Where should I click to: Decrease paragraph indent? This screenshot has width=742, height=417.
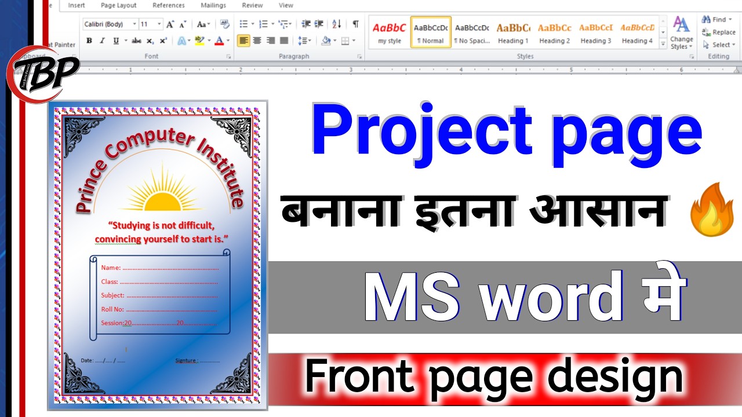306,24
